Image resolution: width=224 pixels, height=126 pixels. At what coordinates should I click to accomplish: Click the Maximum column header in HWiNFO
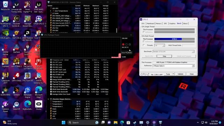pos(96,6)
